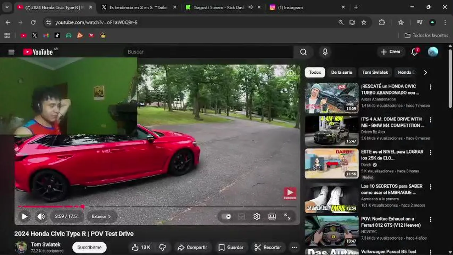The height and width of the screenshot is (255, 453).
Task: Dislike the video with thumbs down
Action: [x=163, y=247]
